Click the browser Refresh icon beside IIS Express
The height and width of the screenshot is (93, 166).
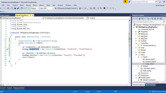(x=80, y=8)
